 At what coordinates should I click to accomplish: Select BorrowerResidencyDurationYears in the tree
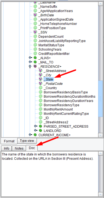coord(68,101)
